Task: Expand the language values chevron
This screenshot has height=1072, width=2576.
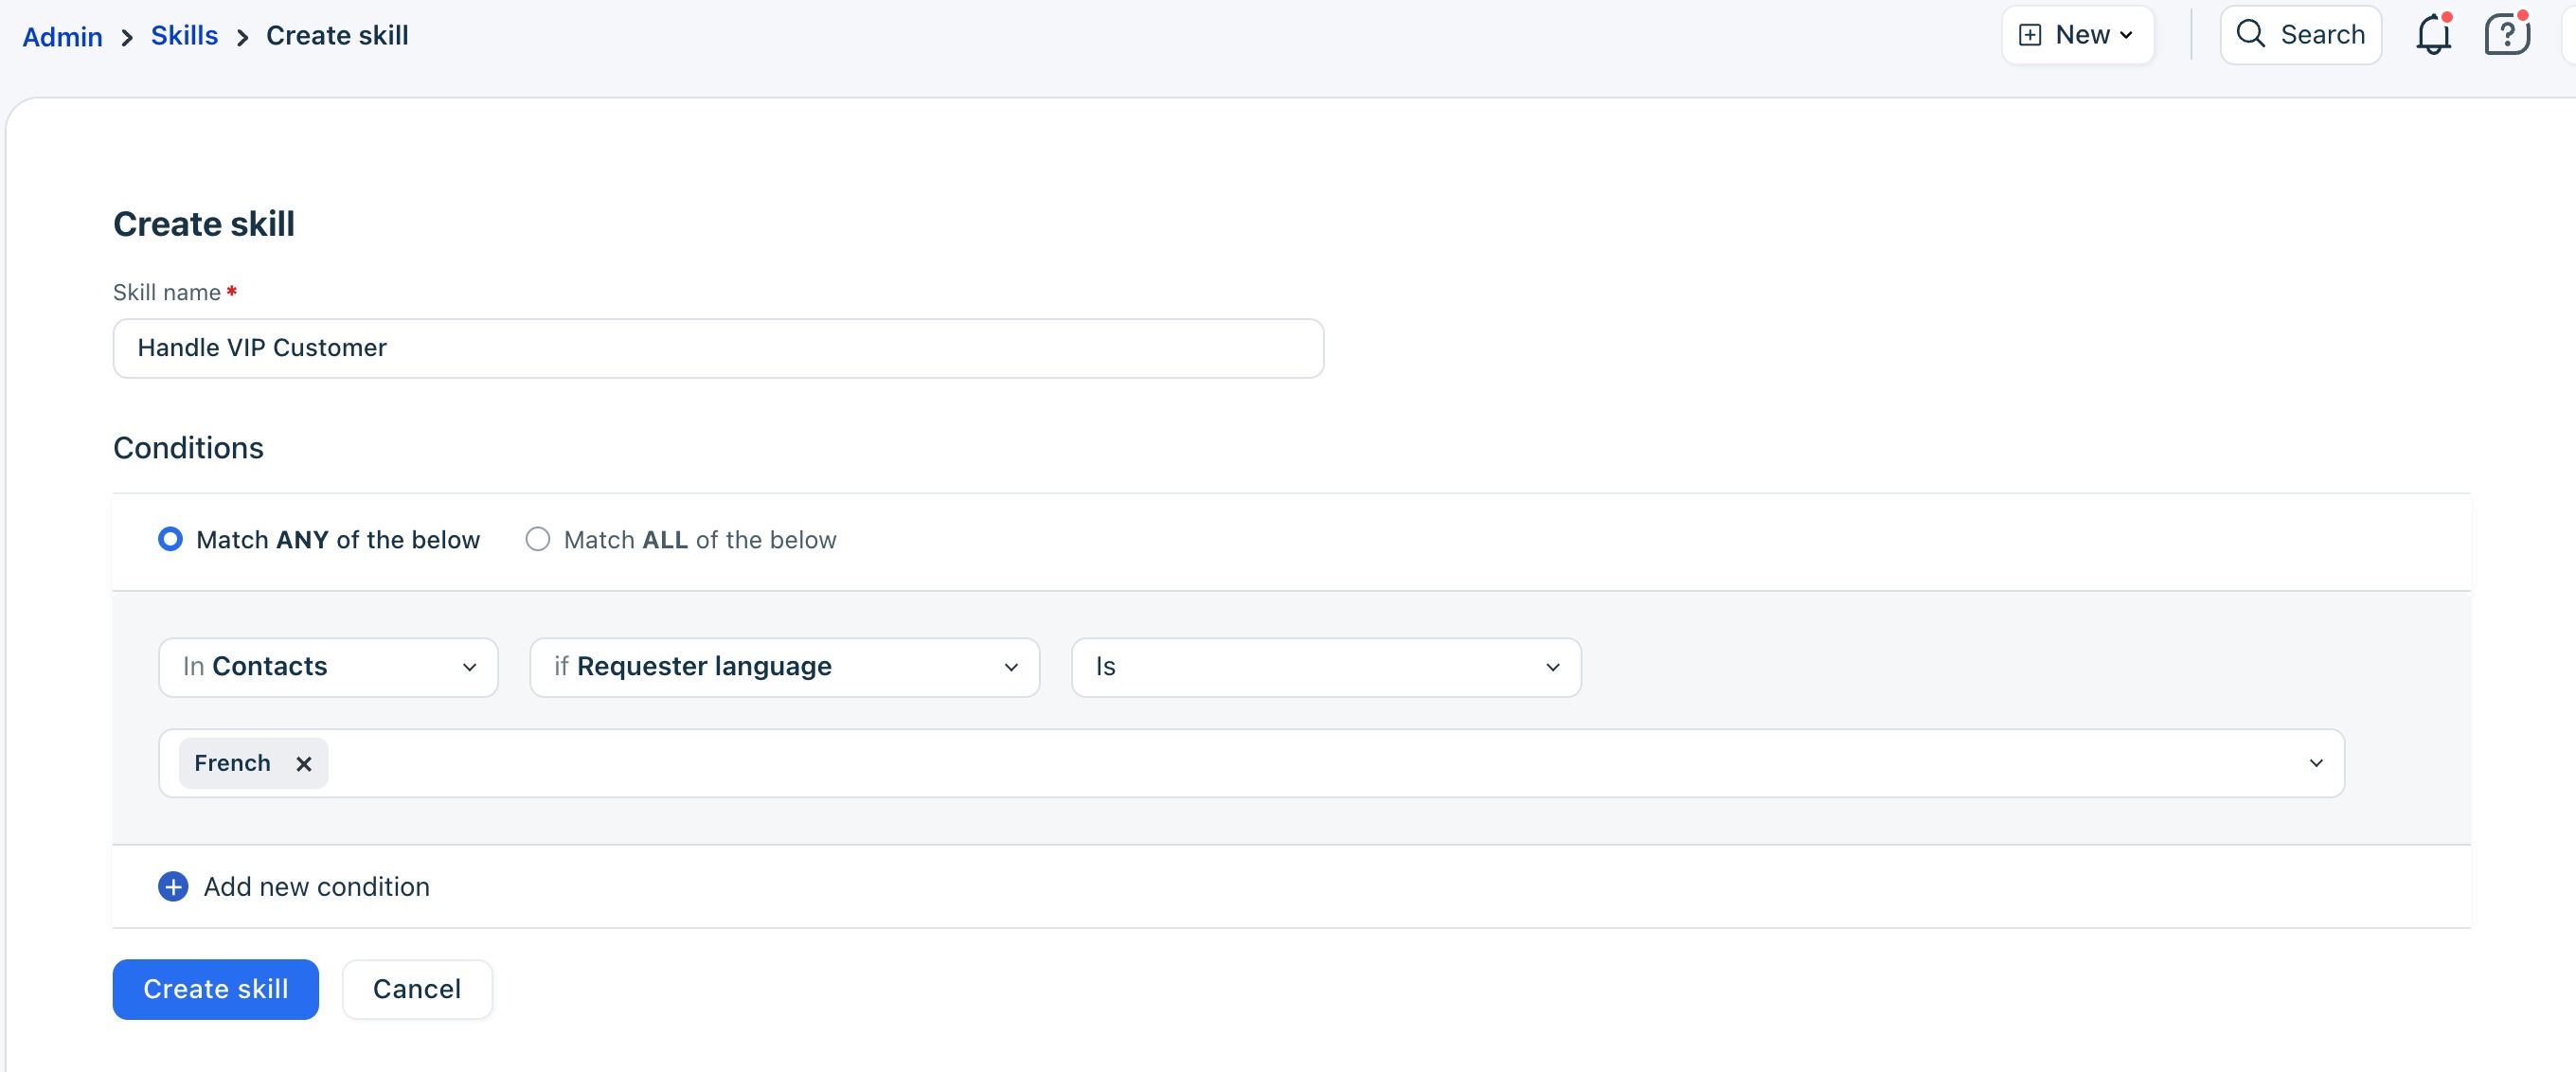Action: click(x=2315, y=763)
